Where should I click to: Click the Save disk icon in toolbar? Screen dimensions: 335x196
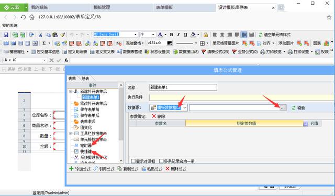tap(6, 35)
